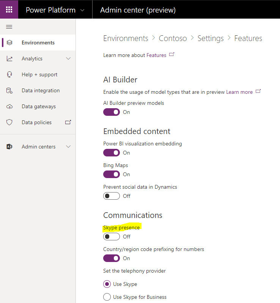The image size is (280, 303).
Task: Click the Power Platform title
Action: point(50,10)
